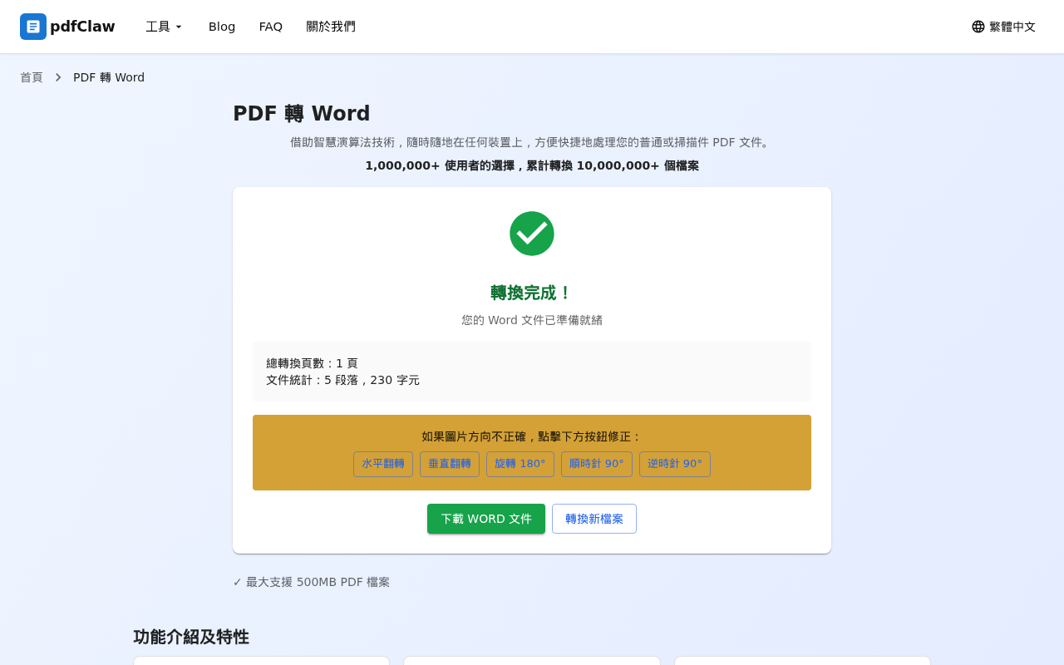The height and width of the screenshot is (665, 1064).
Task: Click the green checkmark success icon
Action: tap(532, 234)
